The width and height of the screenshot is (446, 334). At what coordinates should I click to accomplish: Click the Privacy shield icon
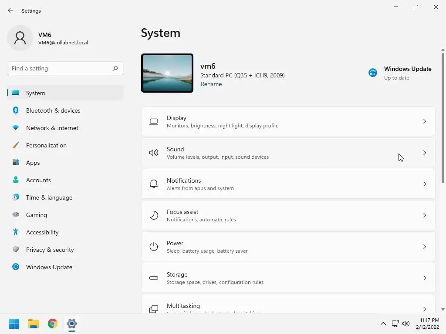(16, 249)
